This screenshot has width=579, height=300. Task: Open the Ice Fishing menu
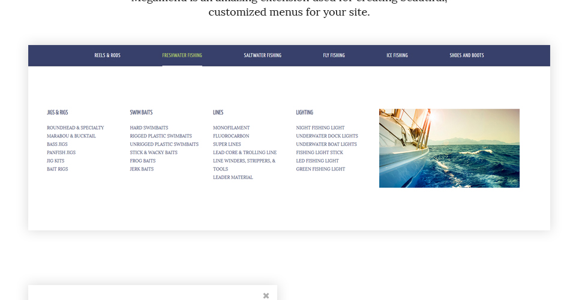pos(397,55)
